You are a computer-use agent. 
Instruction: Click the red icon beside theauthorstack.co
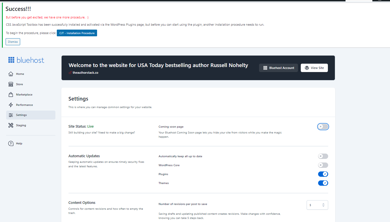(70, 73)
